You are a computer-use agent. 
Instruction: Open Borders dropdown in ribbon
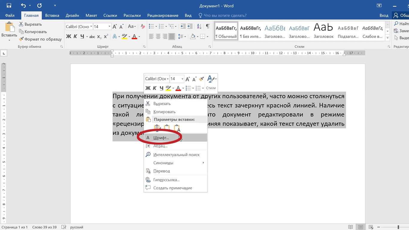tap(207, 37)
